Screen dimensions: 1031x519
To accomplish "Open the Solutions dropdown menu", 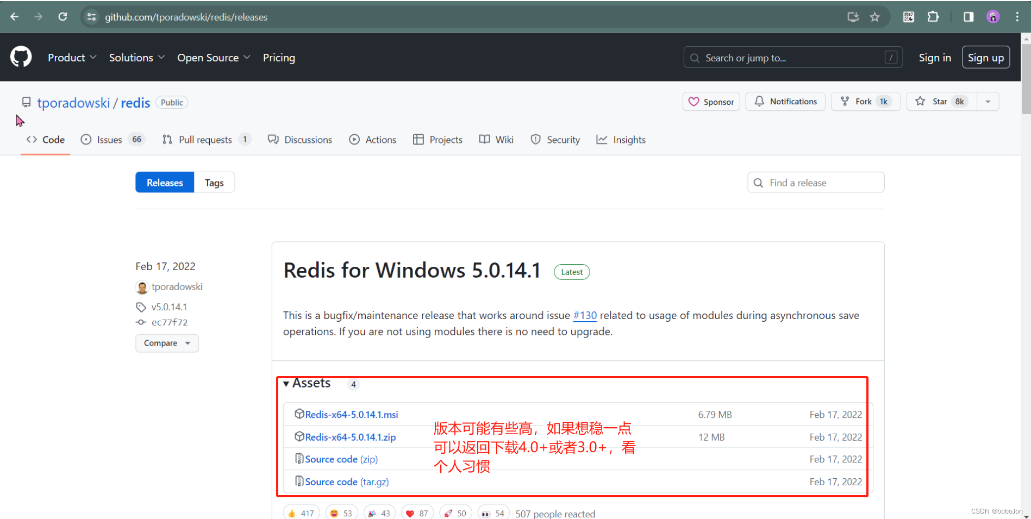I will tap(136, 58).
